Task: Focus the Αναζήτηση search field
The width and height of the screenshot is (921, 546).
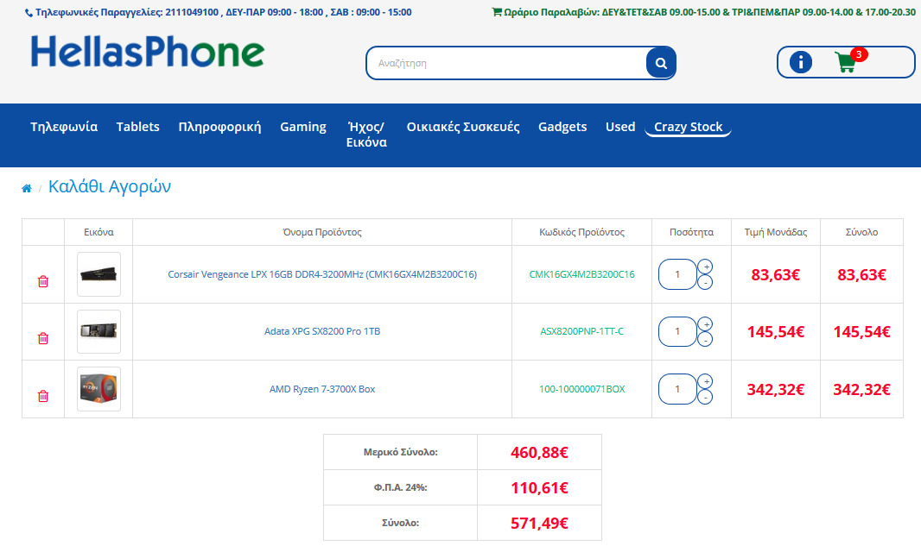Action: click(x=506, y=63)
